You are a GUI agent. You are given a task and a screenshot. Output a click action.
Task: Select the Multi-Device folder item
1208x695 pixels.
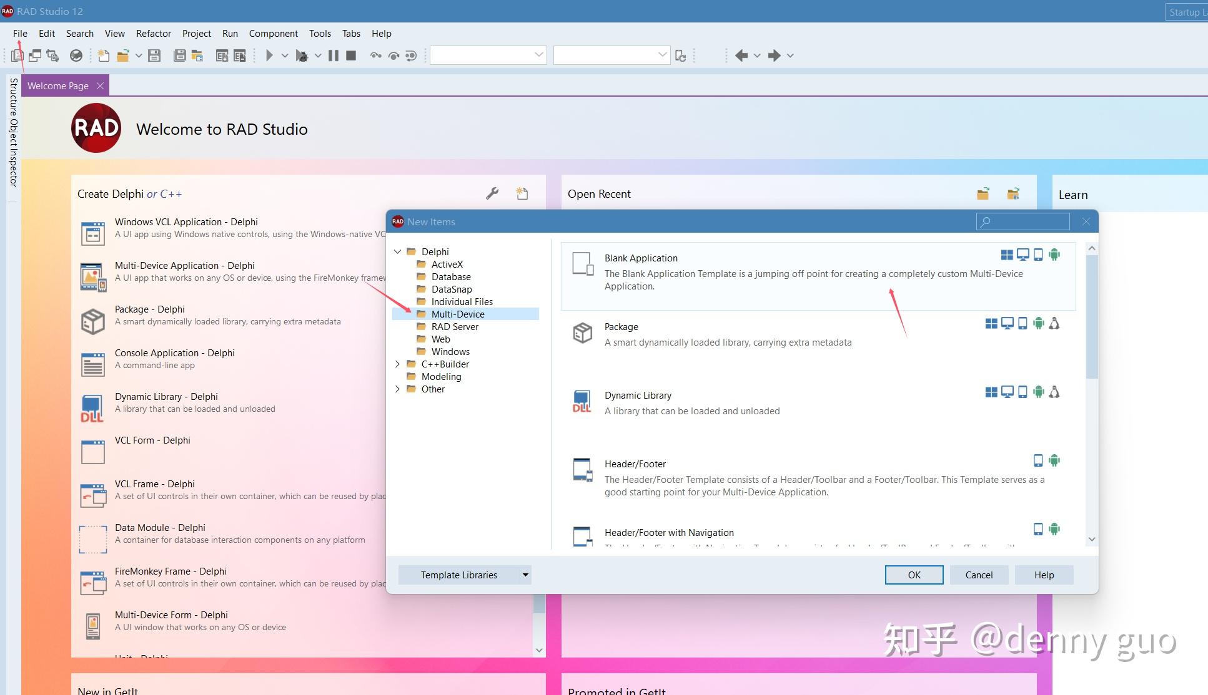click(x=458, y=314)
